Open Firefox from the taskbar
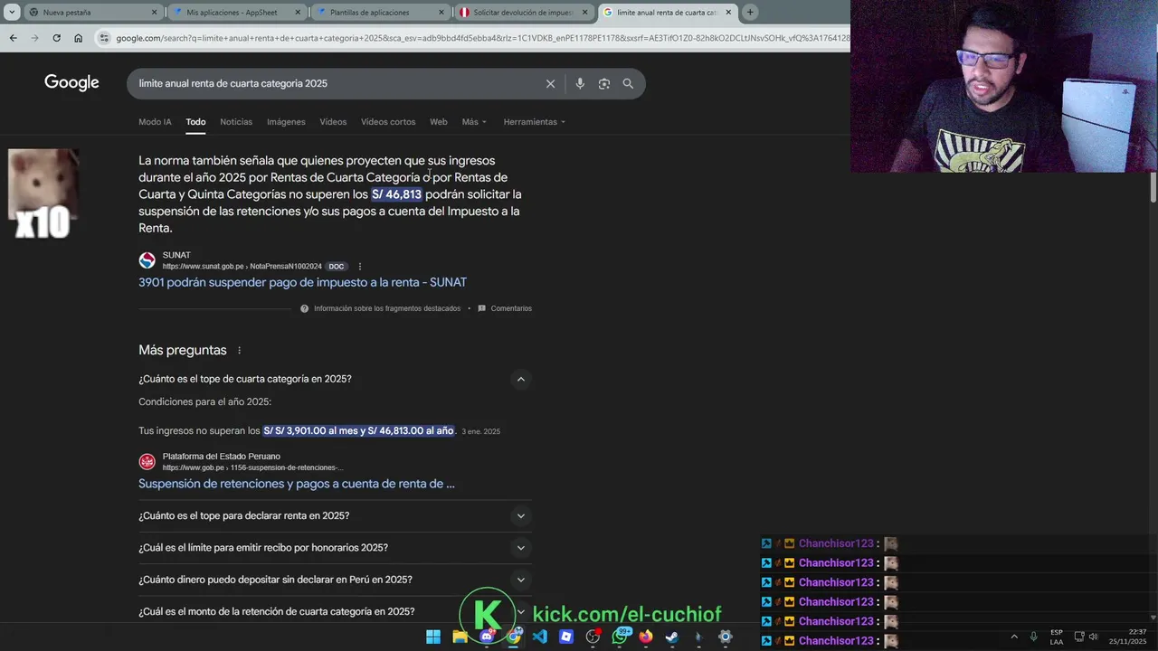Image resolution: width=1158 pixels, height=651 pixels. (x=646, y=637)
